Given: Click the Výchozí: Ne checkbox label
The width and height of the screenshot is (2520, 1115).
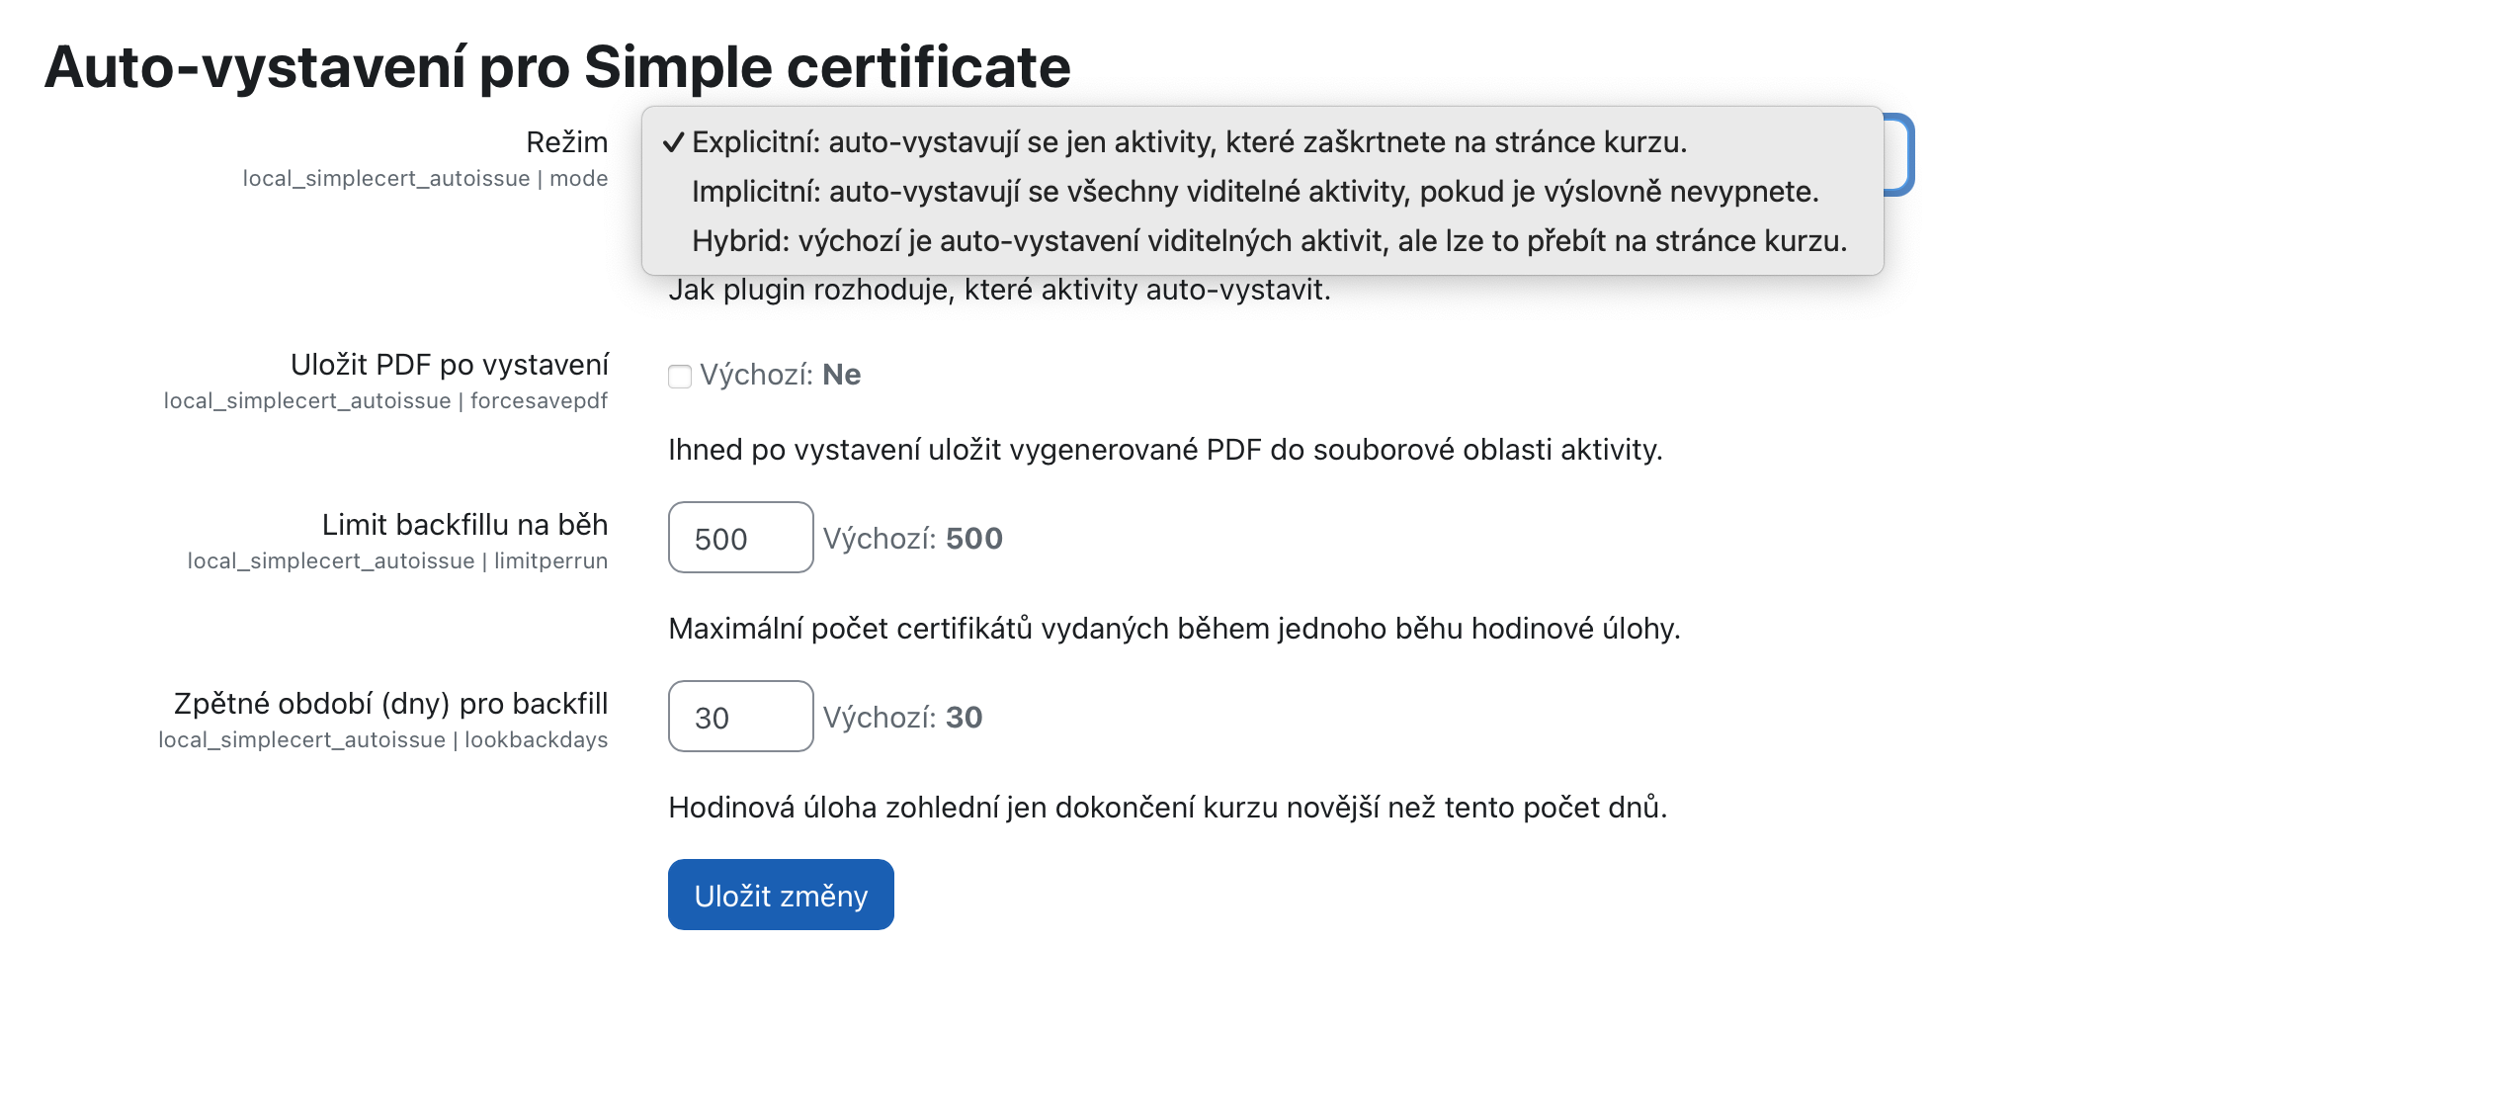Looking at the screenshot, I should click(x=780, y=375).
